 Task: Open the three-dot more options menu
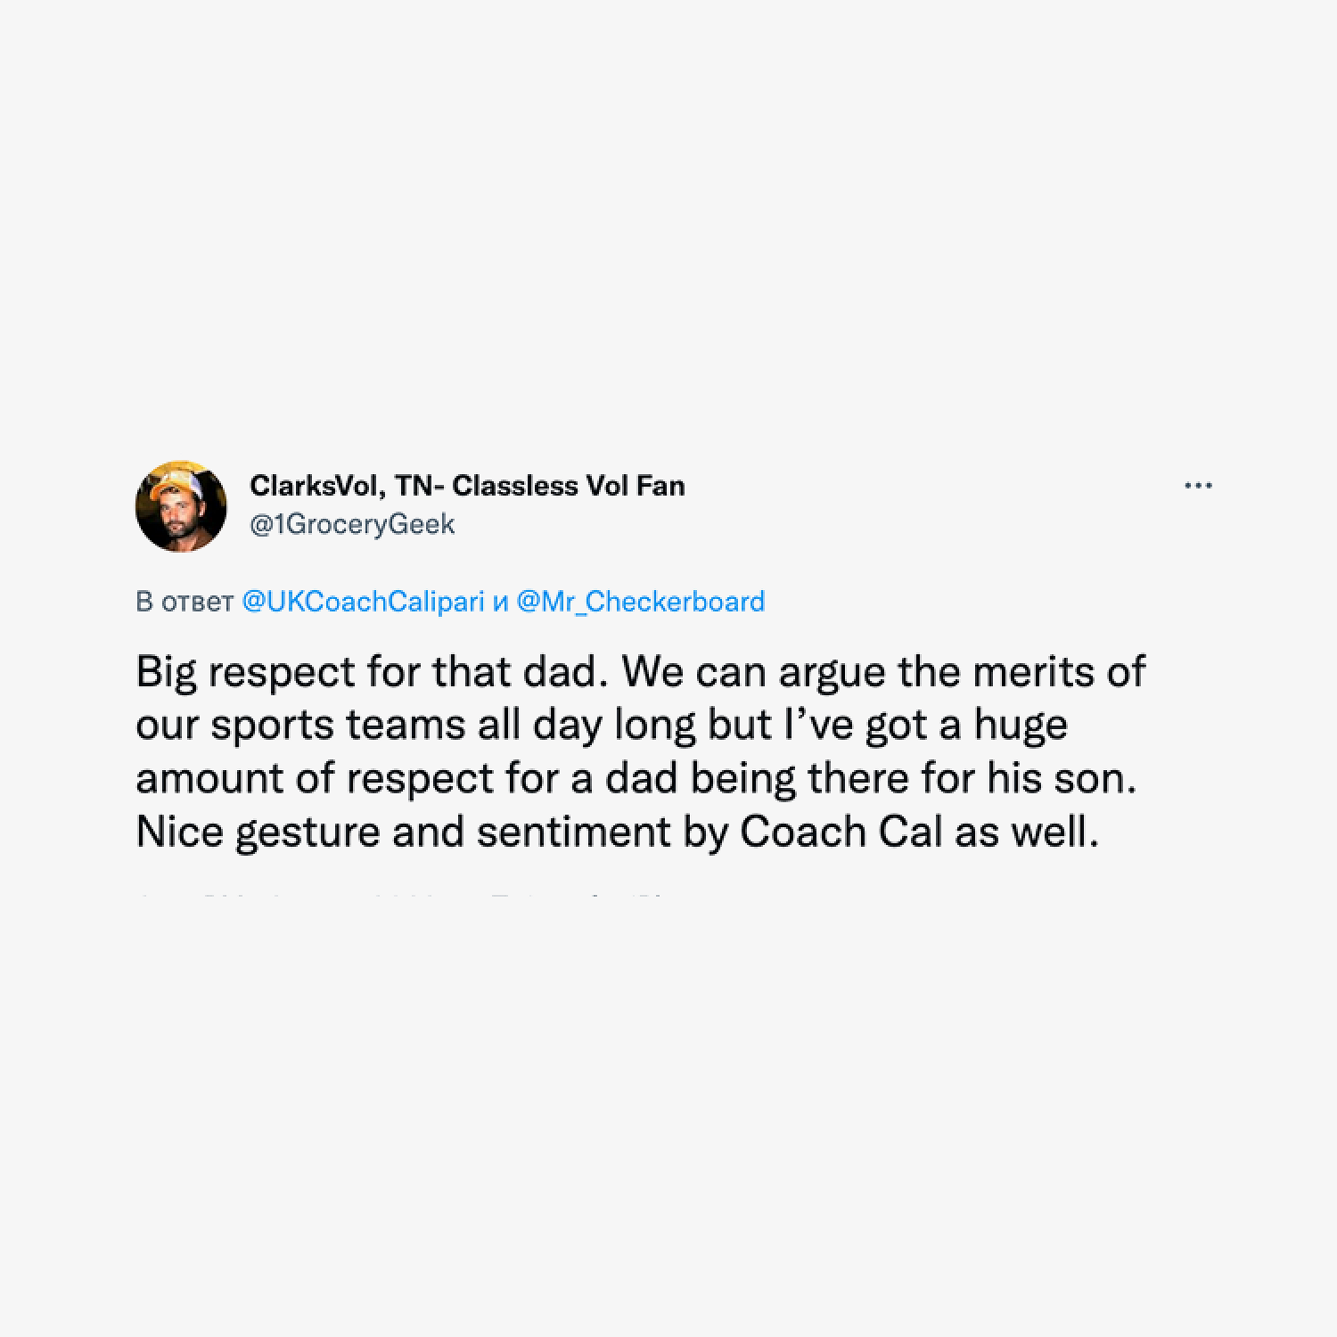[1198, 486]
